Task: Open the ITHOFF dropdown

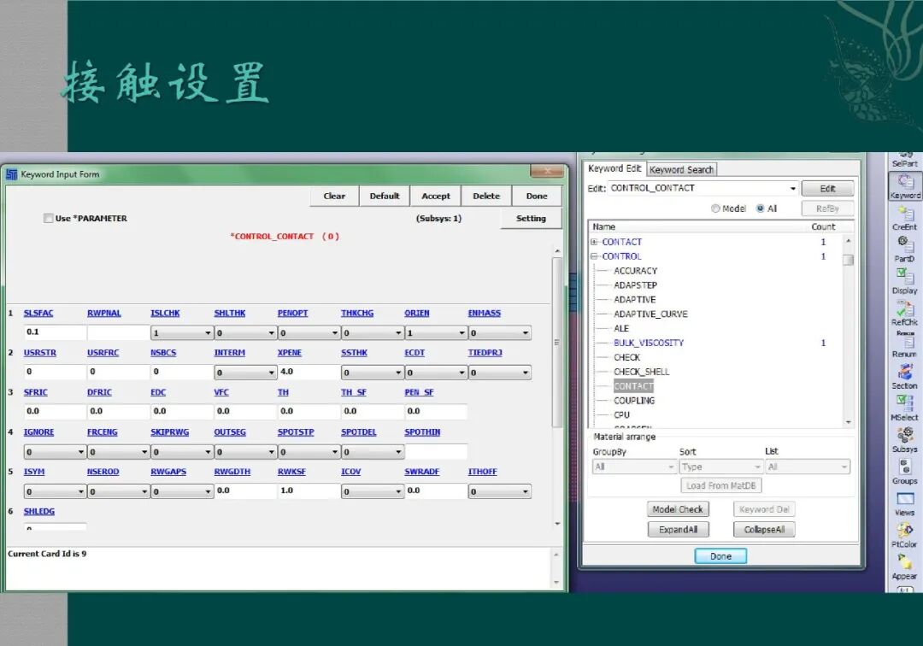Action: pyautogui.click(x=499, y=491)
